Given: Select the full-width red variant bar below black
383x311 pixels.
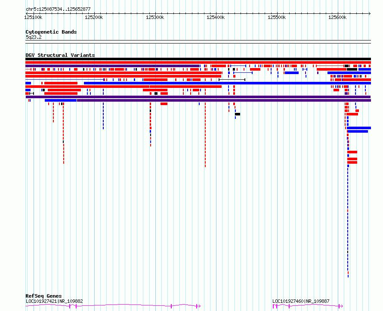Looking at the screenshot, I should pos(198,62).
